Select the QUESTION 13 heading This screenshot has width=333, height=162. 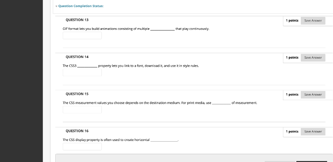point(77,20)
